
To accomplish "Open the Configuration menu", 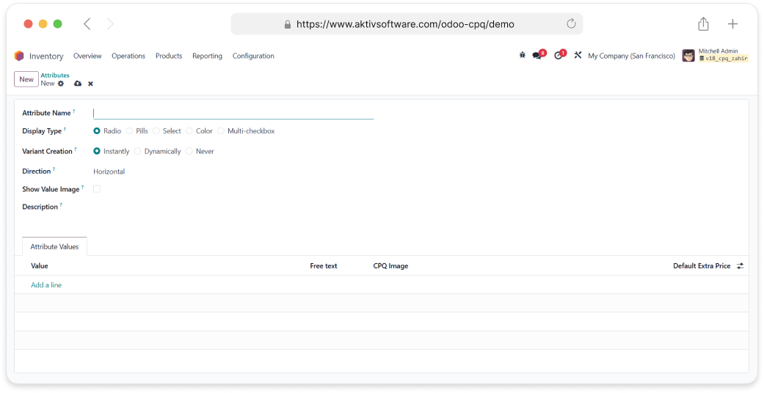I will (253, 56).
